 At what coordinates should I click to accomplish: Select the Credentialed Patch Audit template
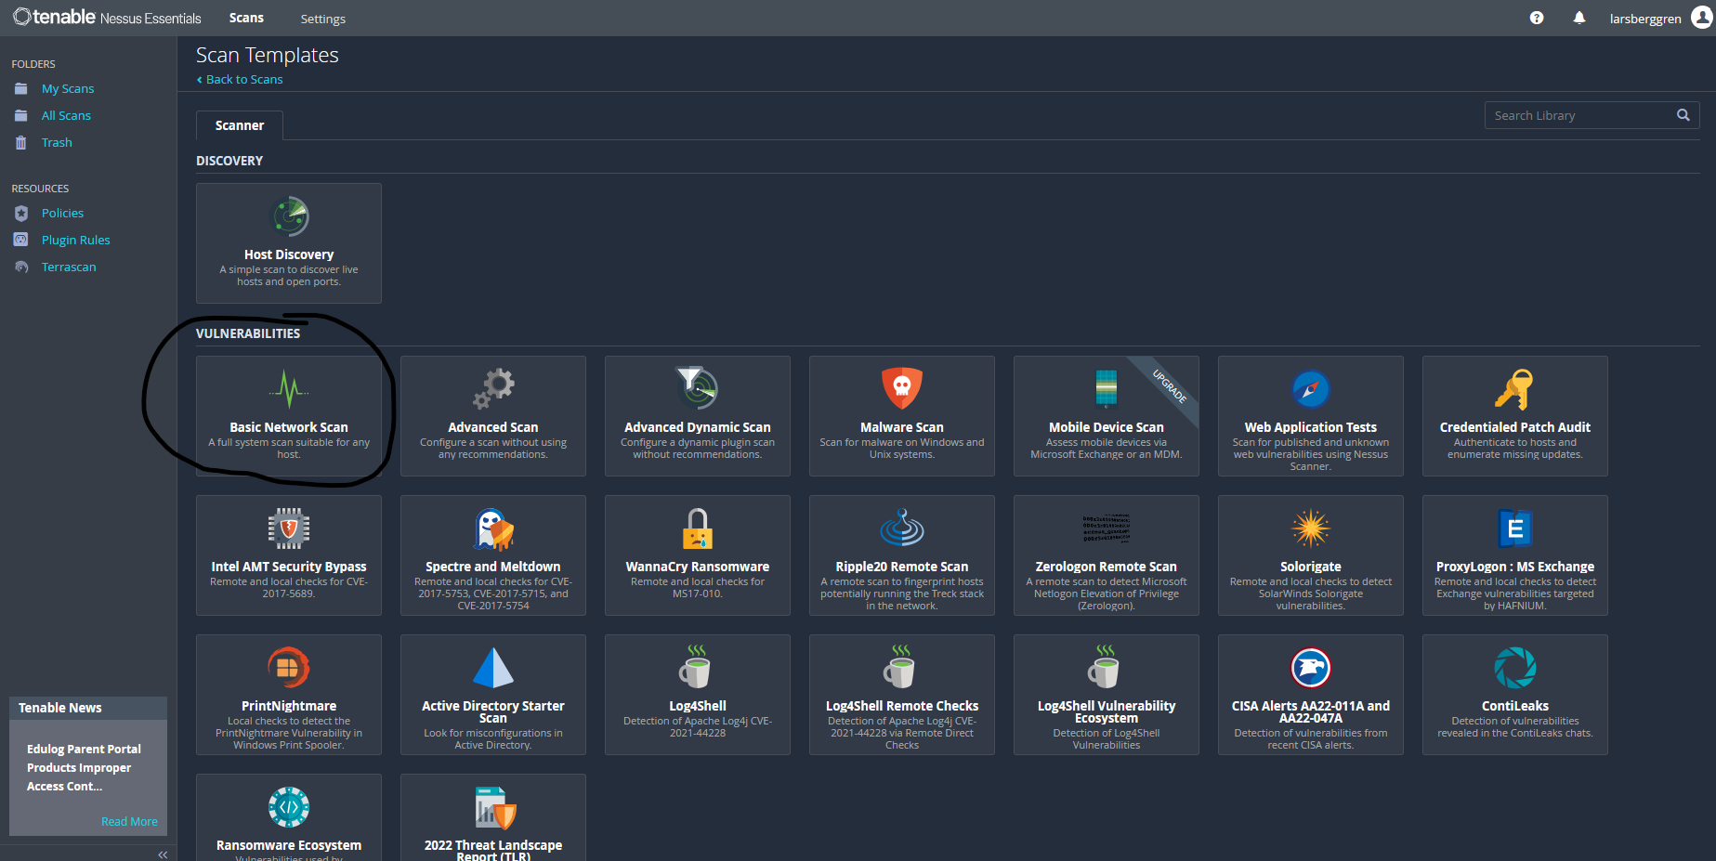(x=1514, y=415)
